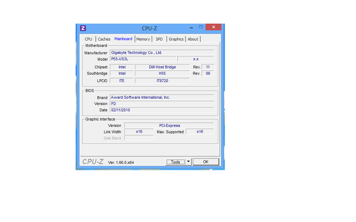356x222 pixels.
Task: Click the model revision field x.x
Action: pos(196,59)
